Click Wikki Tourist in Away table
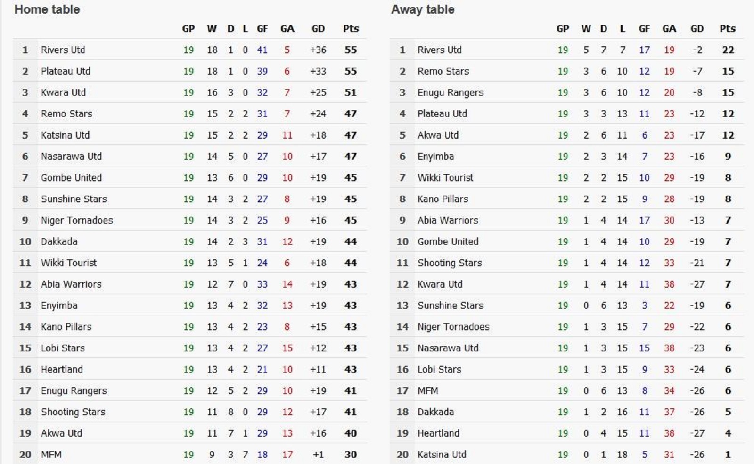This screenshot has width=754, height=464. click(x=445, y=178)
